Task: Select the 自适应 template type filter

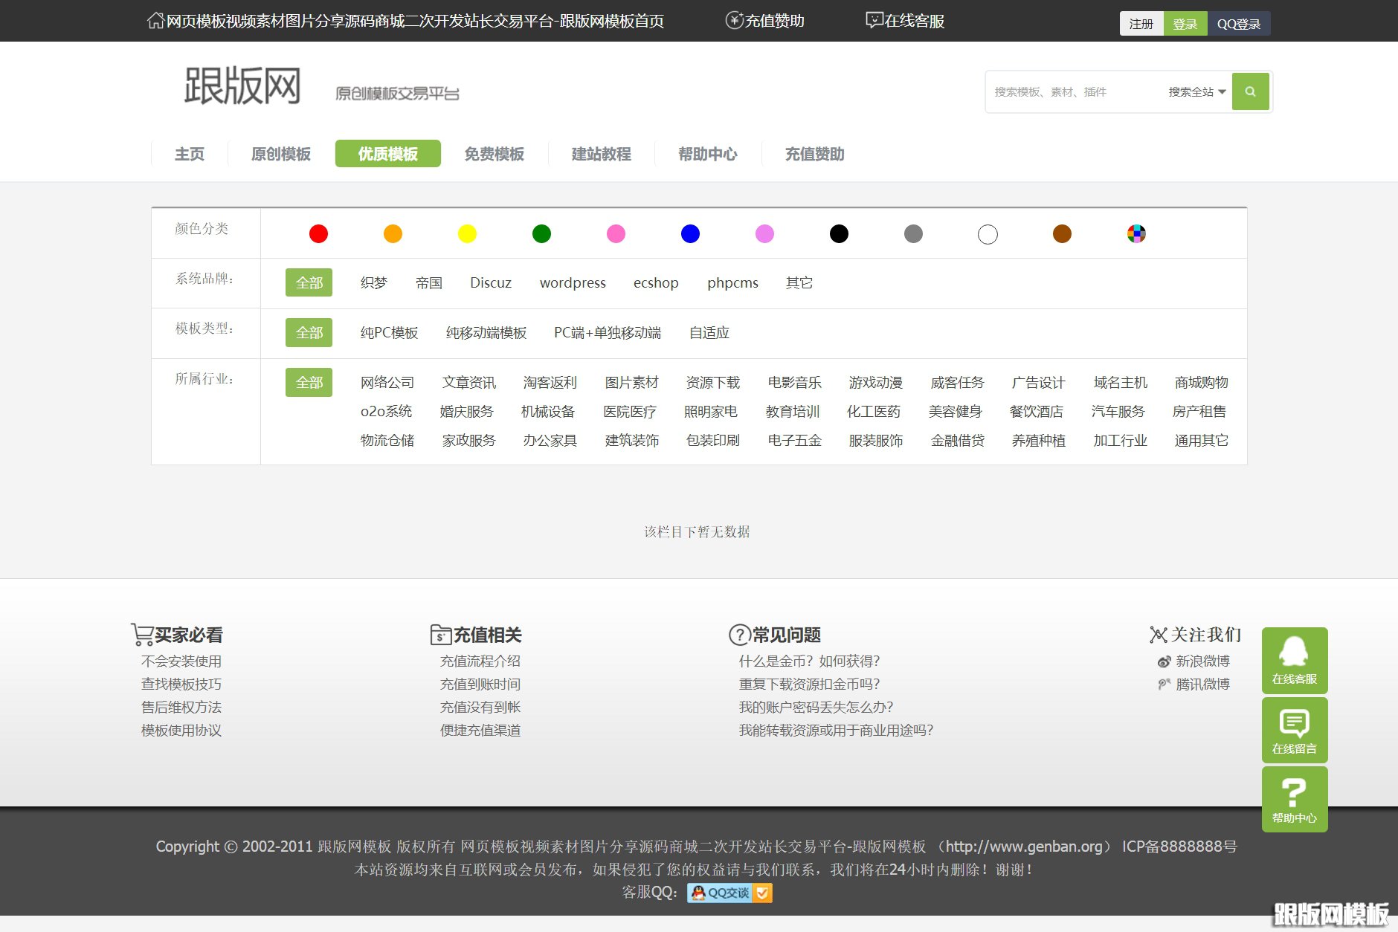Action: (x=708, y=333)
